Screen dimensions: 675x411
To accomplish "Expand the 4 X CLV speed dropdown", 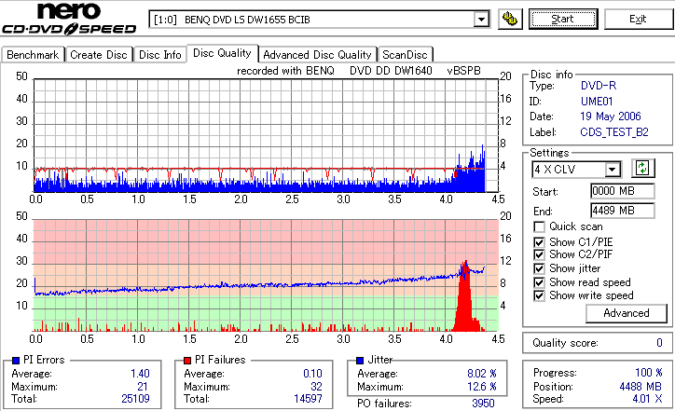I will (612, 170).
